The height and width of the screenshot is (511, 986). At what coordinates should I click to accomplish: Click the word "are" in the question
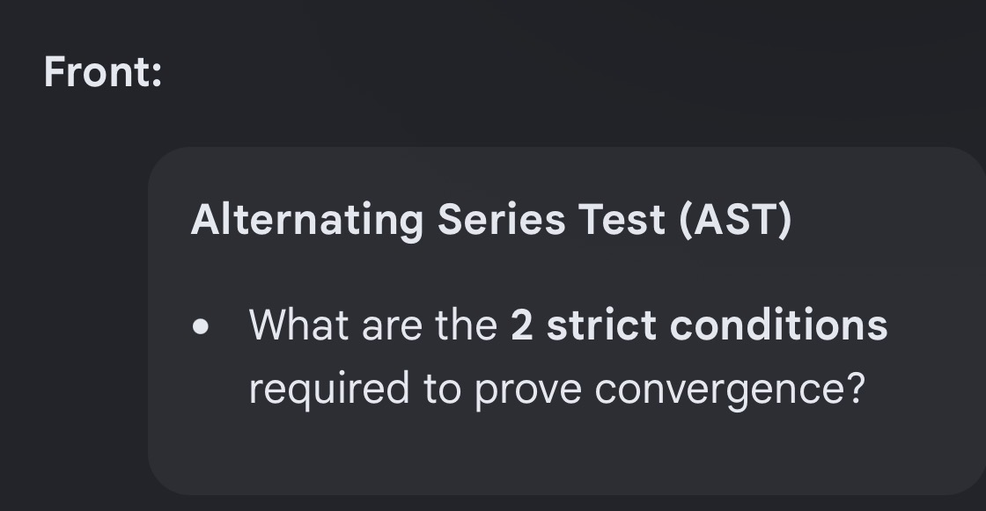coord(392,327)
